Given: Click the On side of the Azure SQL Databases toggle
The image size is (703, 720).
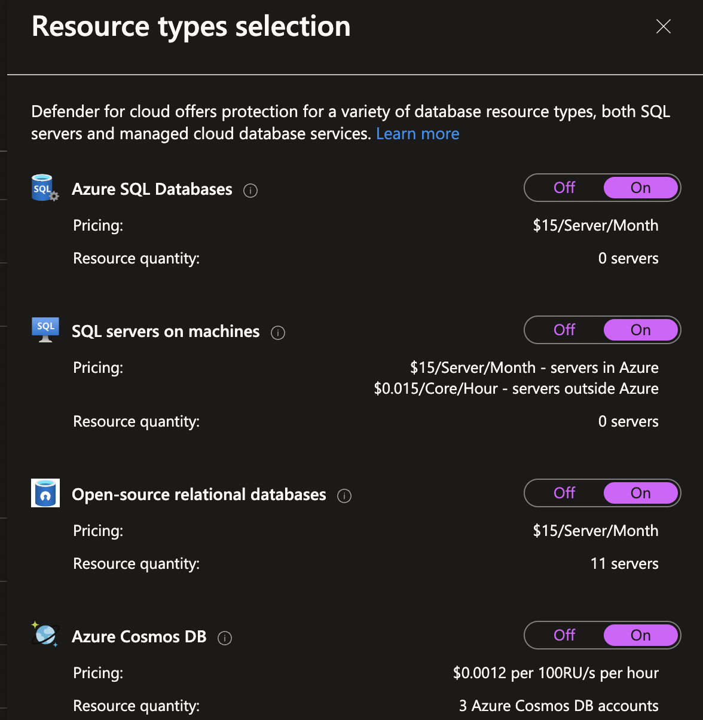Looking at the screenshot, I should 640,188.
